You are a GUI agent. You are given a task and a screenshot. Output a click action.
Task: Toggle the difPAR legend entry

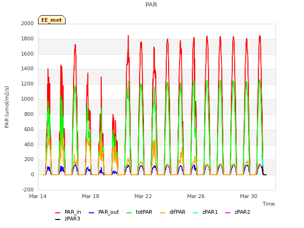coord(173,212)
